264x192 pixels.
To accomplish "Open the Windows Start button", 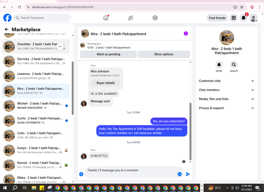I will pos(5,188).
